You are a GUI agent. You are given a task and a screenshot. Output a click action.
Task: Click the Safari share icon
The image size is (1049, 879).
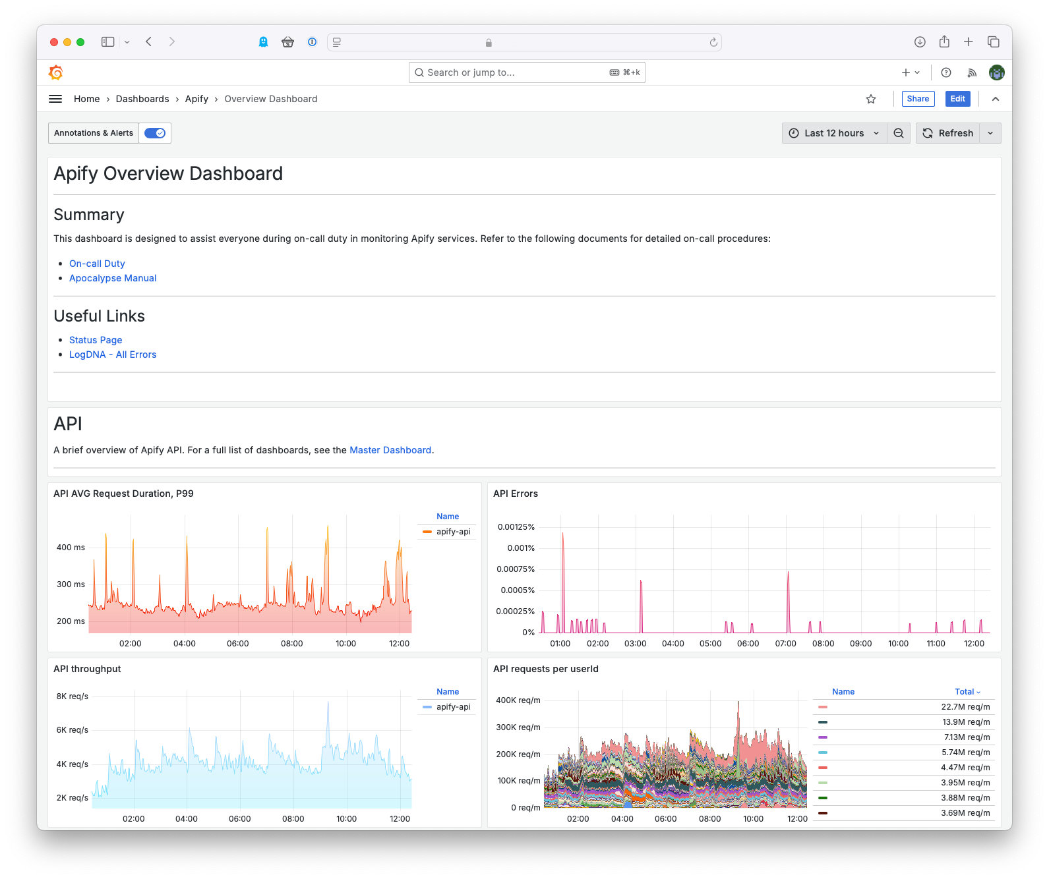pos(944,42)
